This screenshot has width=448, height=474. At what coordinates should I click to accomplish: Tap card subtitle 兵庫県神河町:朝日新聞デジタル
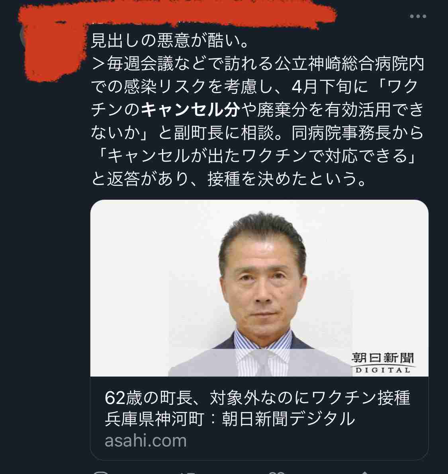(x=230, y=419)
